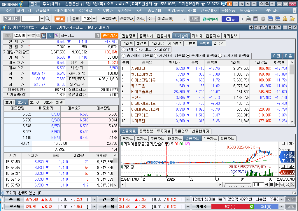Toggle the 거래량 indicator marker on chart

point(122,167)
